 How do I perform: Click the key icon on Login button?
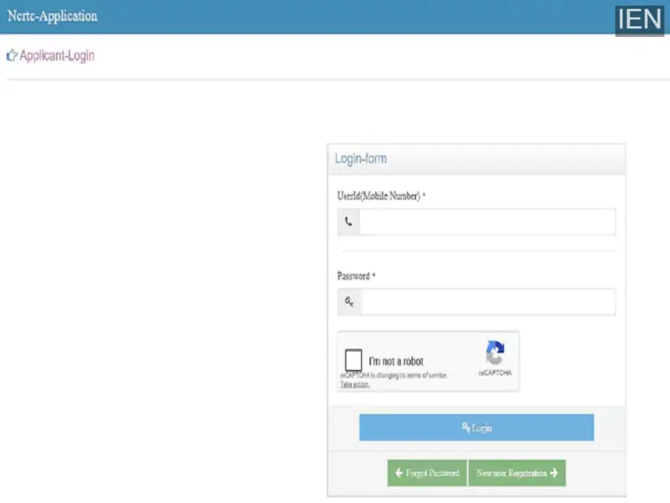466,427
